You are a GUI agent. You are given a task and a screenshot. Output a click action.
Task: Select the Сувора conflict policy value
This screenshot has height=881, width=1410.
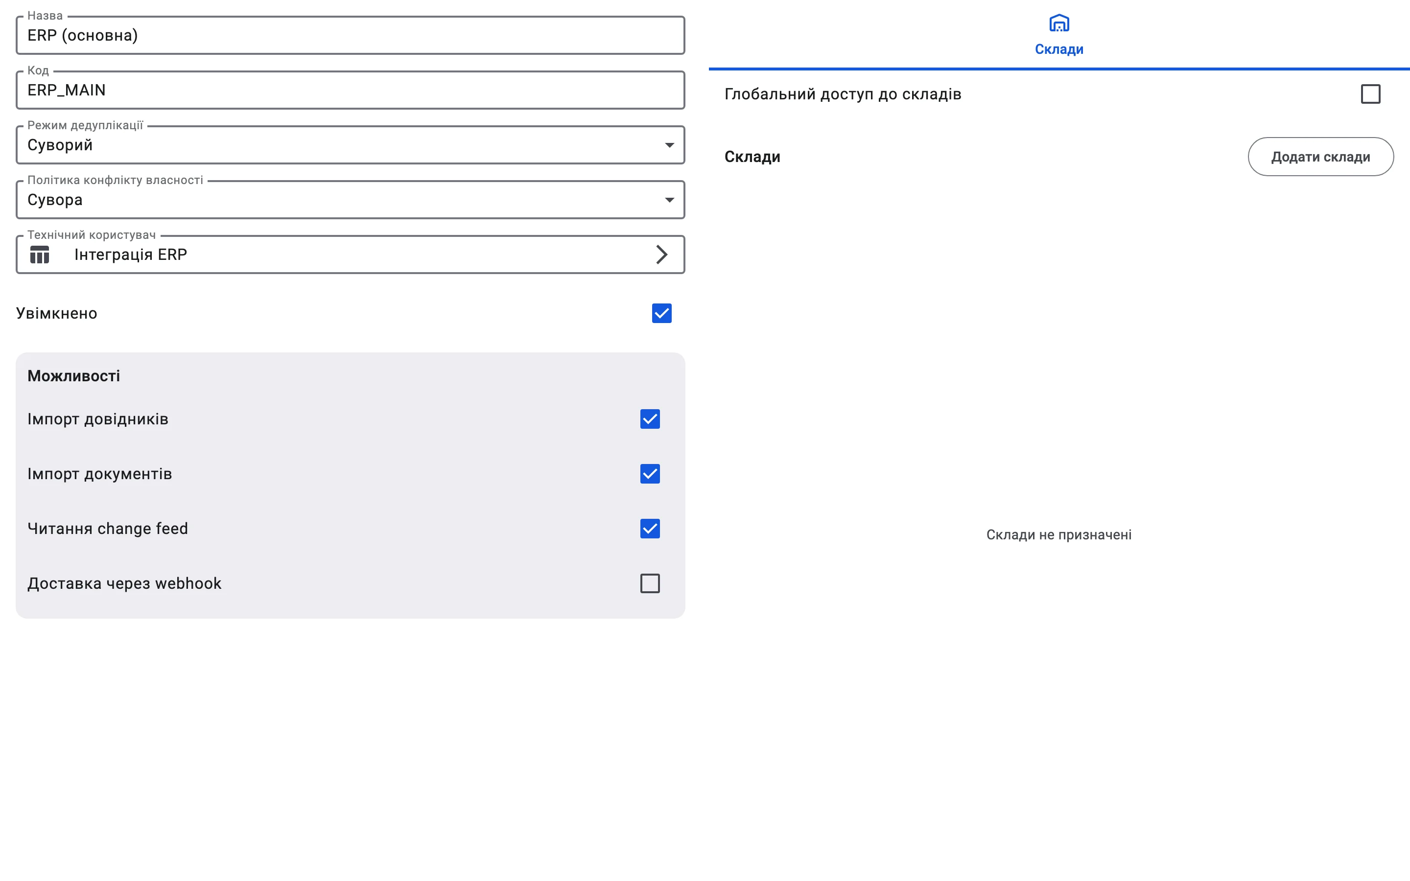[55, 200]
